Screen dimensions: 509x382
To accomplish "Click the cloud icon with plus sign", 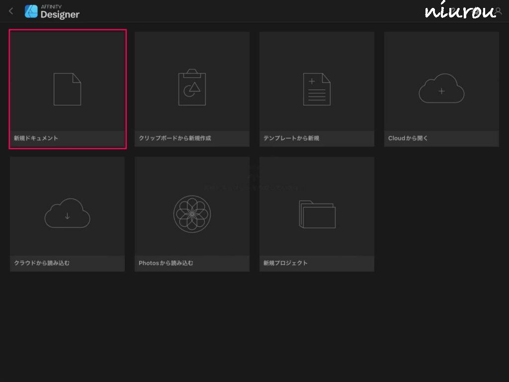I will [x=441, y=89].
